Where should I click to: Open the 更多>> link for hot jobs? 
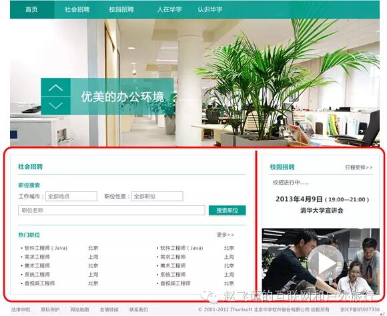coord(226,235)
